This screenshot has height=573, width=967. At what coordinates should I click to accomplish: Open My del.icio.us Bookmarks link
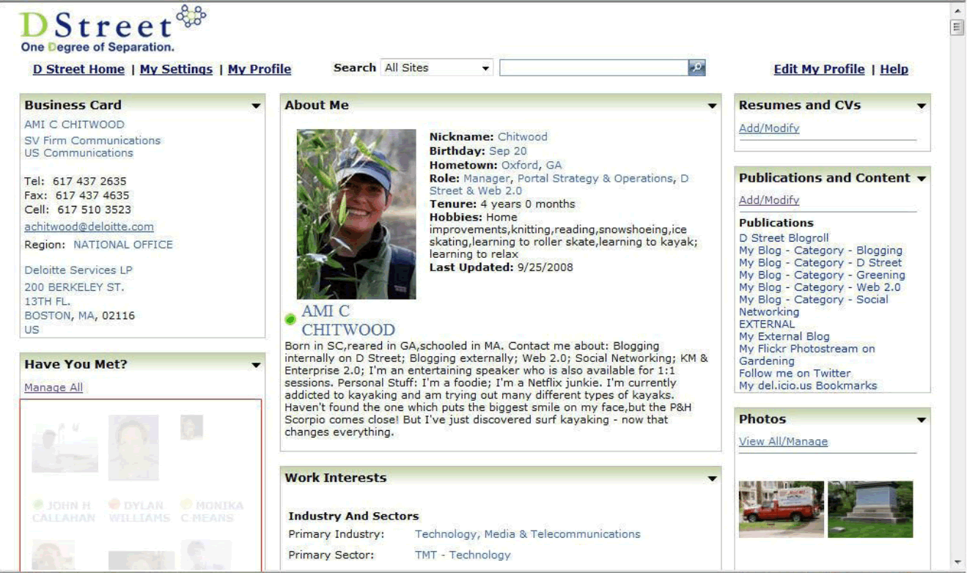[808, 385]
